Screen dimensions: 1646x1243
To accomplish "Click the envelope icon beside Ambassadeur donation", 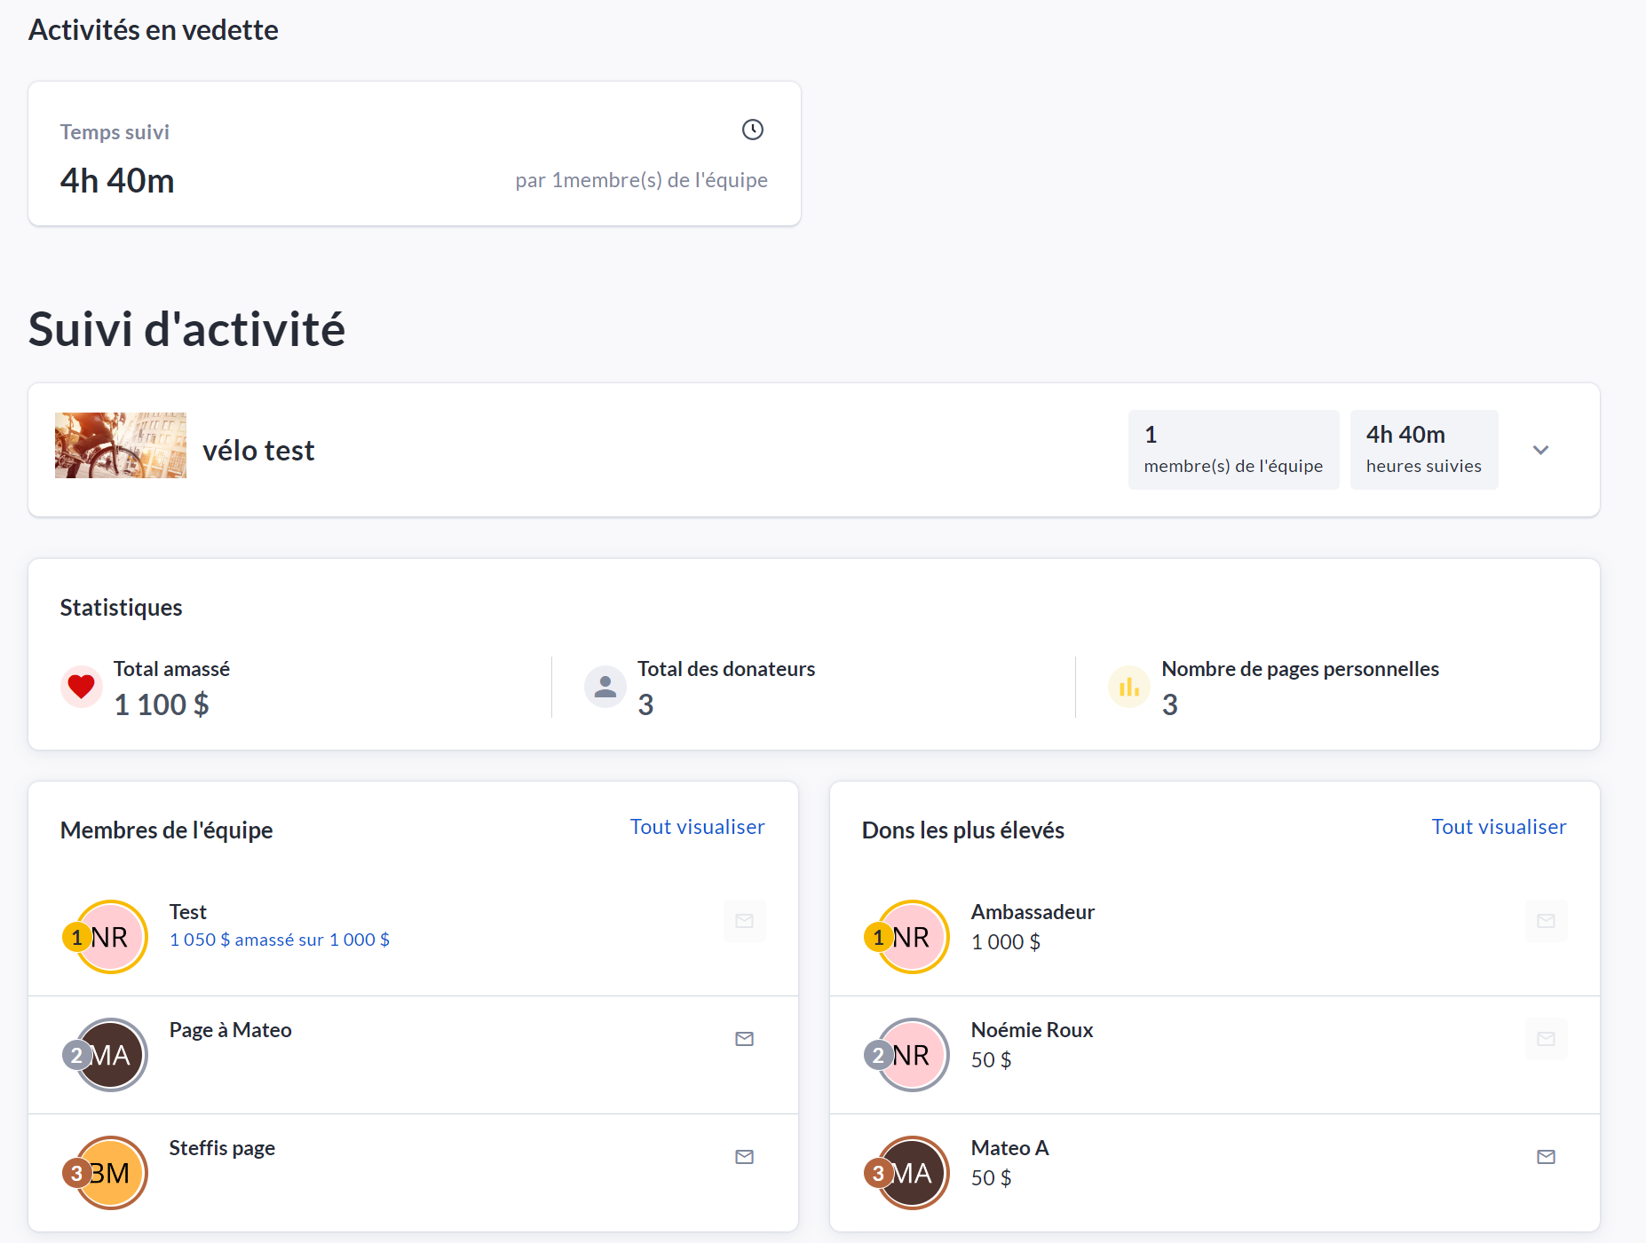I will [x=1546, y=921].
